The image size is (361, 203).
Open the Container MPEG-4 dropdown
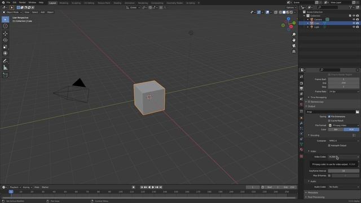click(x=344, y=140)
